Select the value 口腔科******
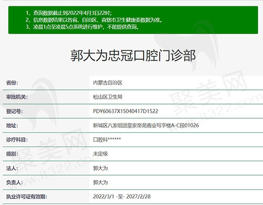The width and height of the screenshot is (263, 205). [x=107, y=140]
